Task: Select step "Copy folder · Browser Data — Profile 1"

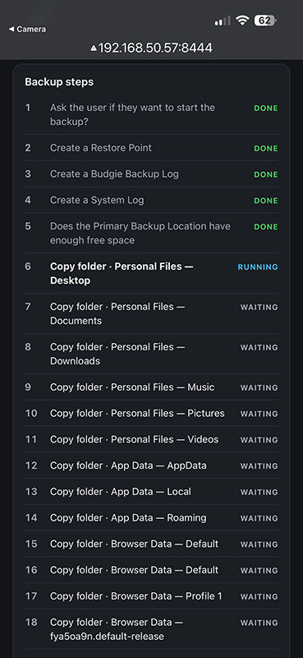Action: [x=135, y=595]
